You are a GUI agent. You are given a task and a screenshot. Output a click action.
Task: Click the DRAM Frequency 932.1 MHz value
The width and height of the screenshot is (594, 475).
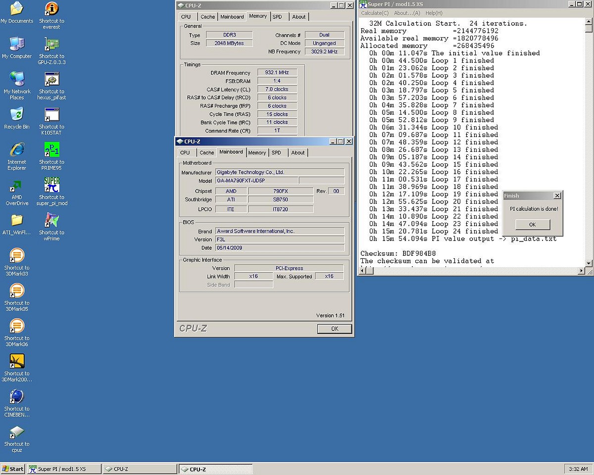pos(277,73)
